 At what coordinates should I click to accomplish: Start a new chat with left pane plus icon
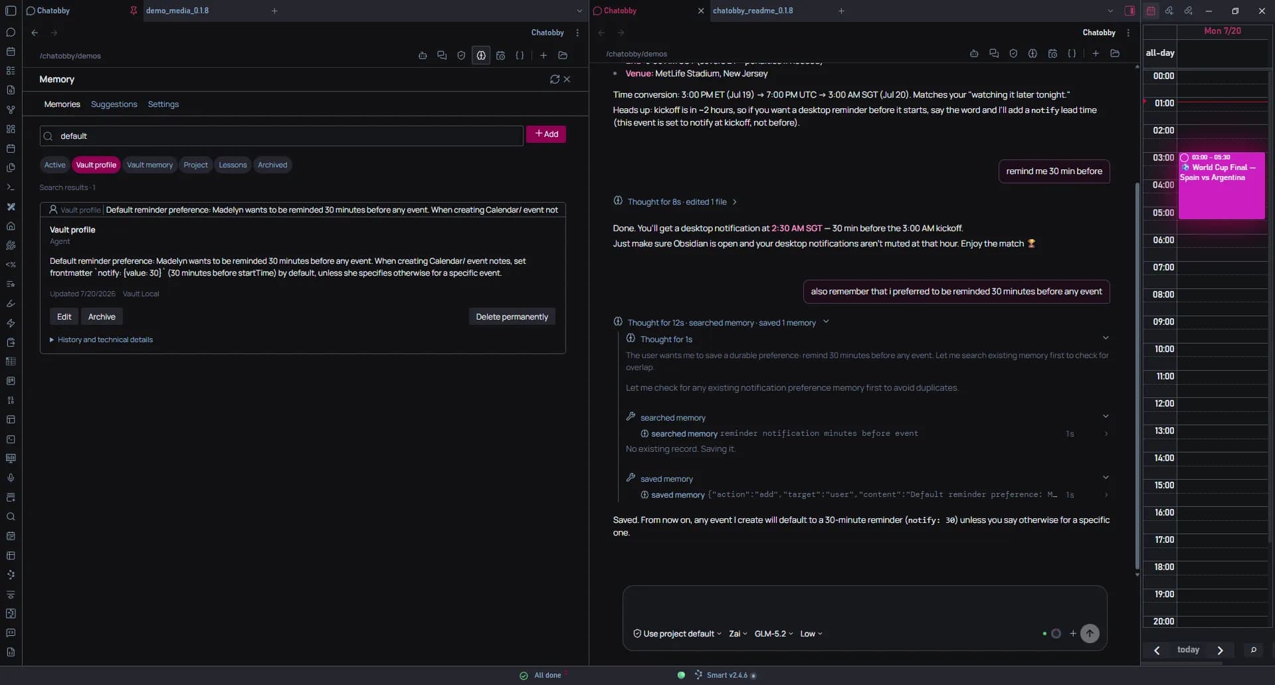click(x=543, y=56)
